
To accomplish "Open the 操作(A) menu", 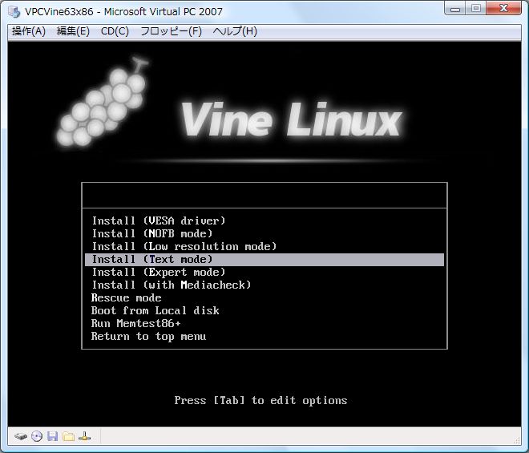I will coord(29,31).
